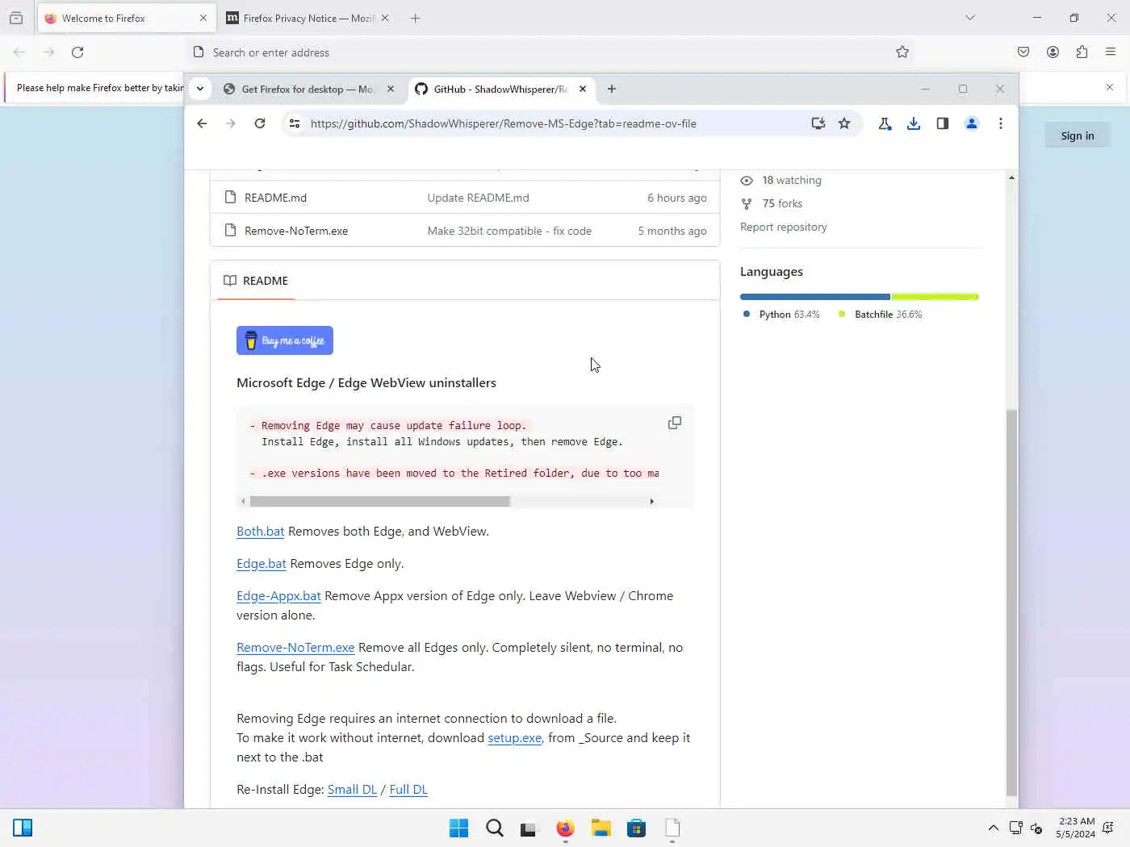Bookmark GitHub page with star icon

[844, 123]
